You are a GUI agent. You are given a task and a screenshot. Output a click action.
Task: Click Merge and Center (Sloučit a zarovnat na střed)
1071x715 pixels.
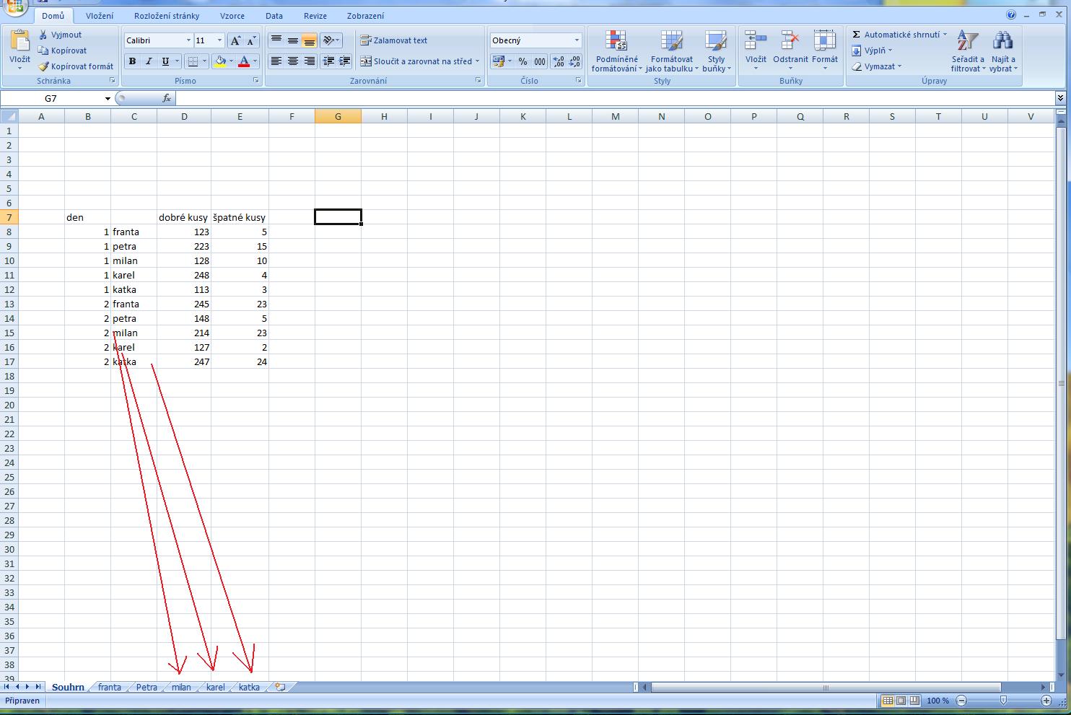coord(416,61)
